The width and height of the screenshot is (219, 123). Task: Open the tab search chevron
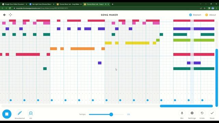(x=201, y=4)
